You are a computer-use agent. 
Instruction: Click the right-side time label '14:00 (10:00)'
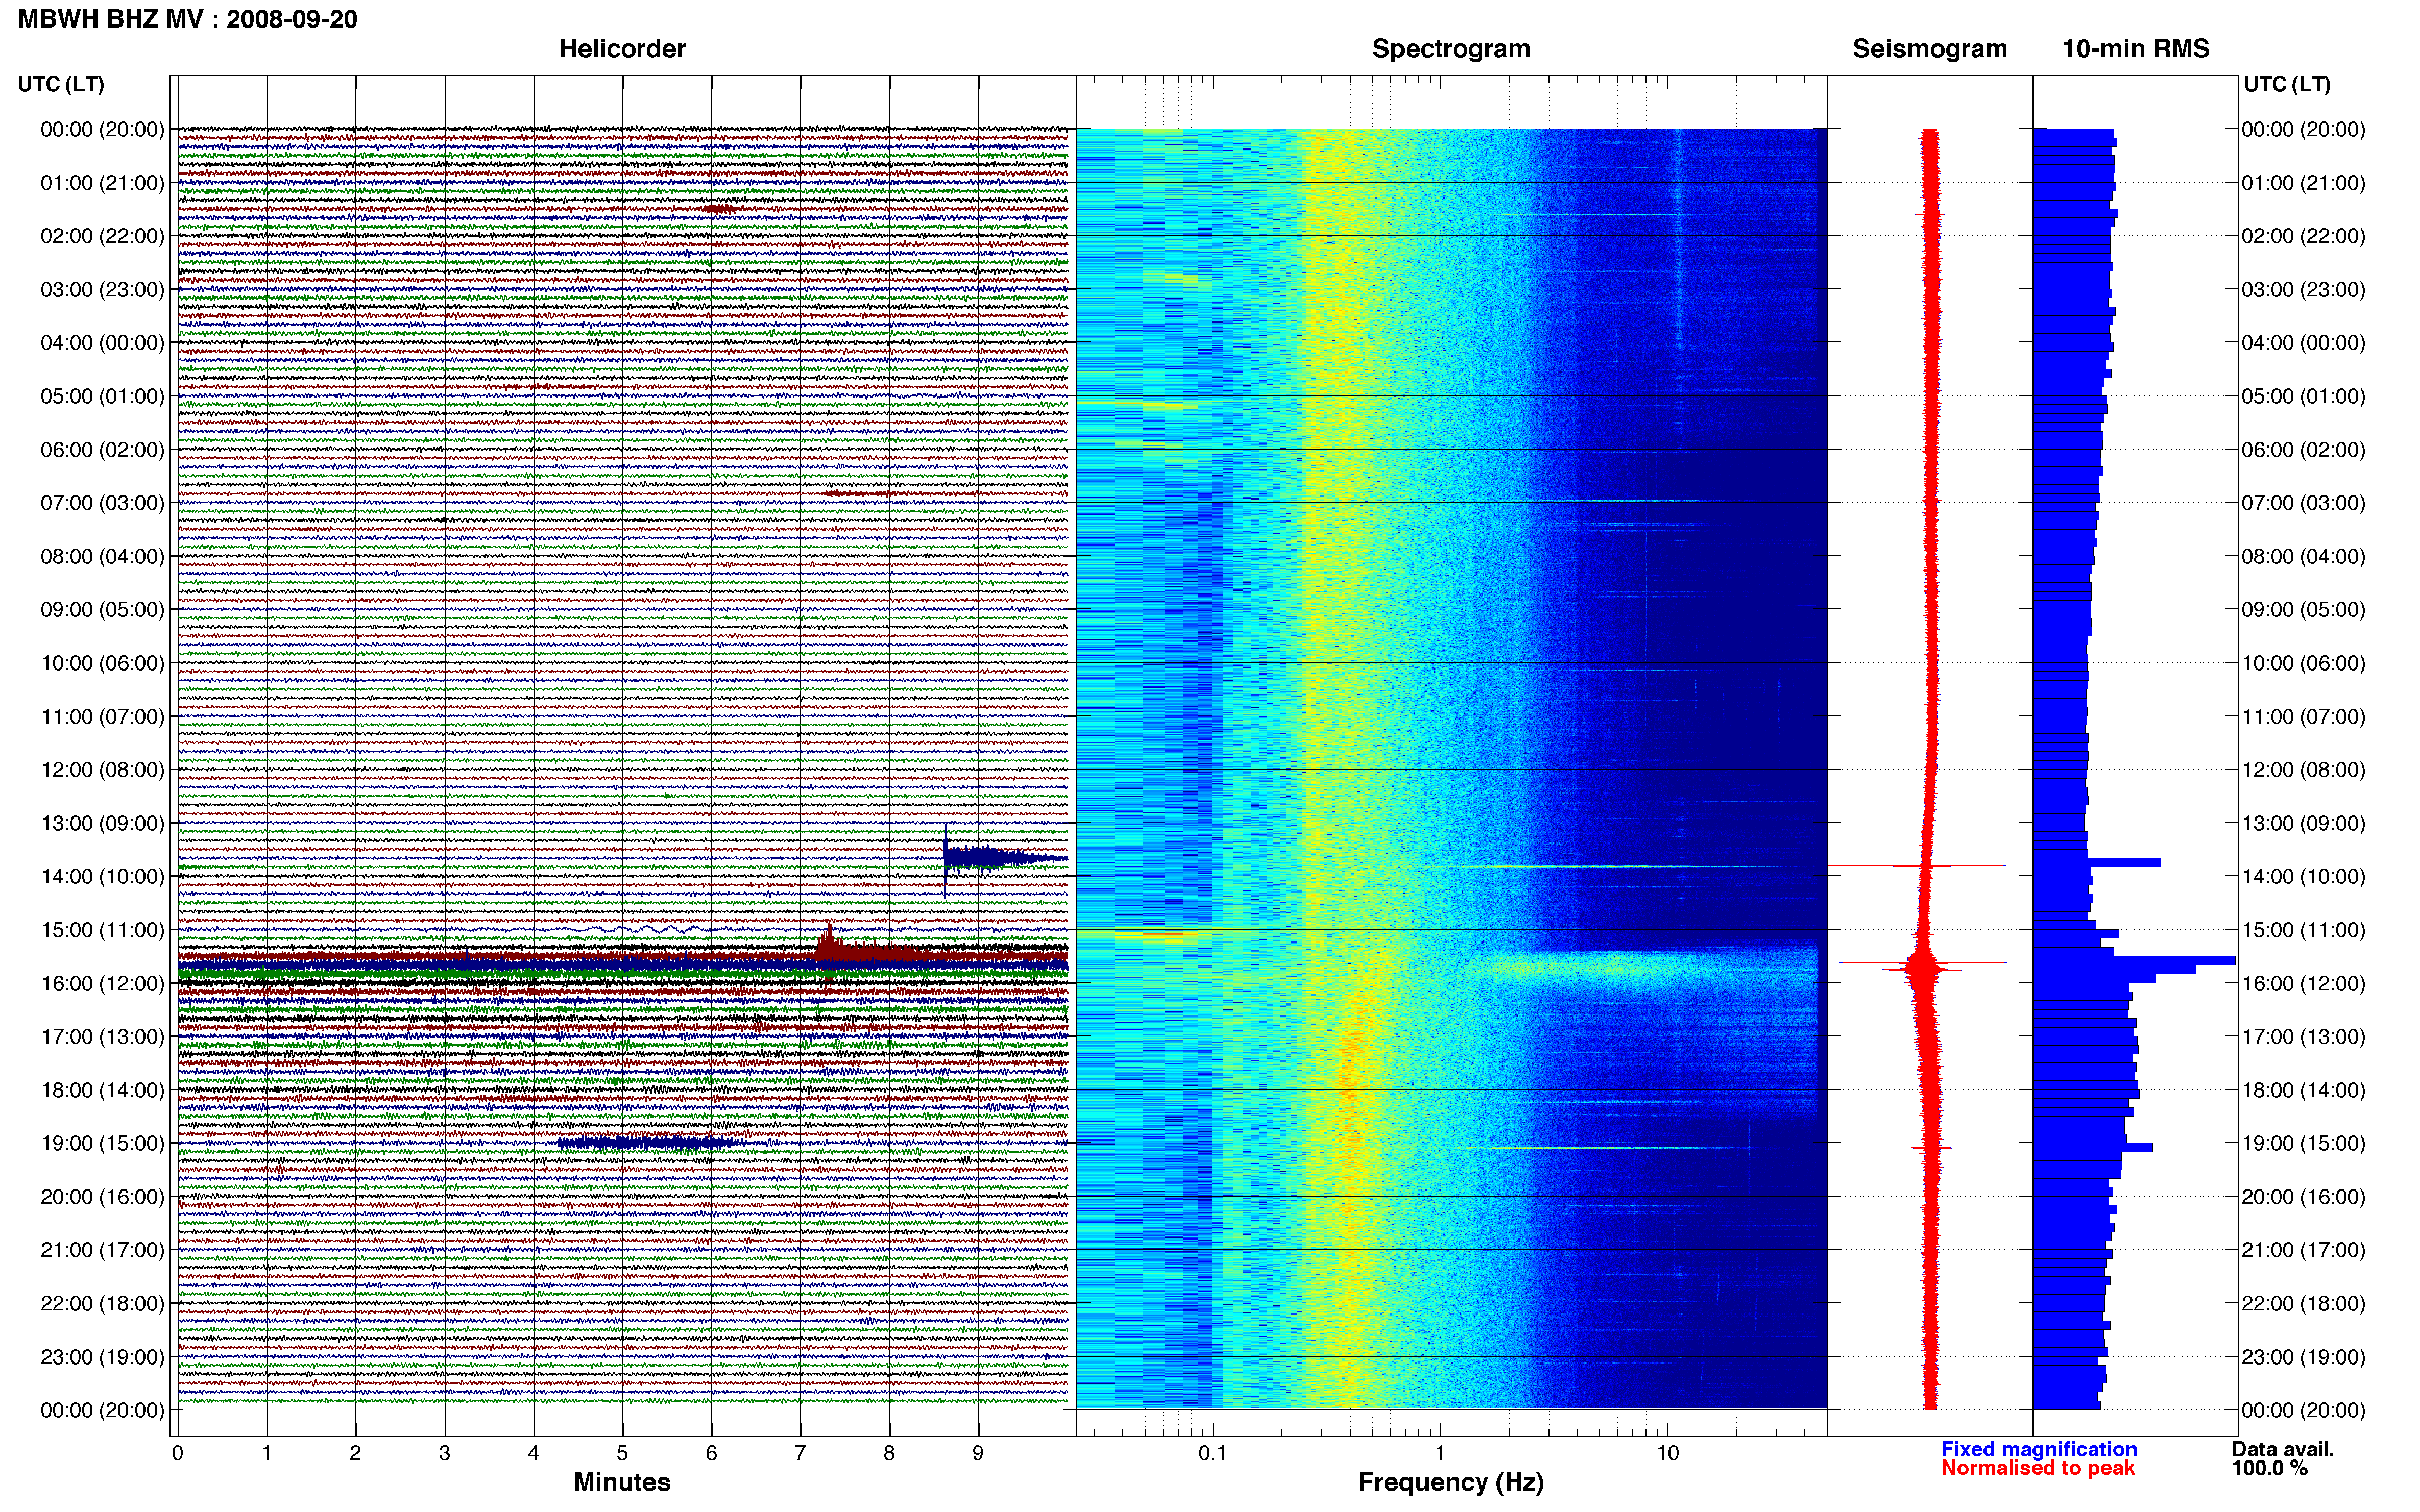pyautogui.click(x=2303, y=876)
